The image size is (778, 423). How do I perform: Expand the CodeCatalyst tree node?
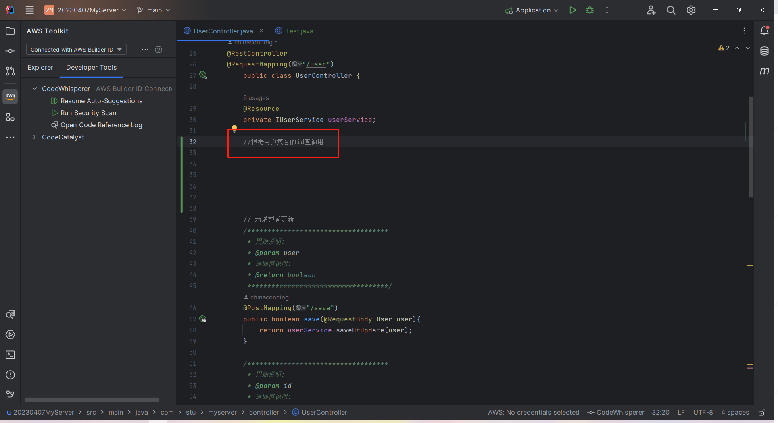click(x=35, y=137)
